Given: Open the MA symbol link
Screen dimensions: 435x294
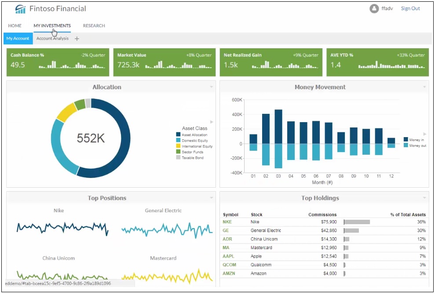Looking at the screenshot, I should tap(226, 248).
